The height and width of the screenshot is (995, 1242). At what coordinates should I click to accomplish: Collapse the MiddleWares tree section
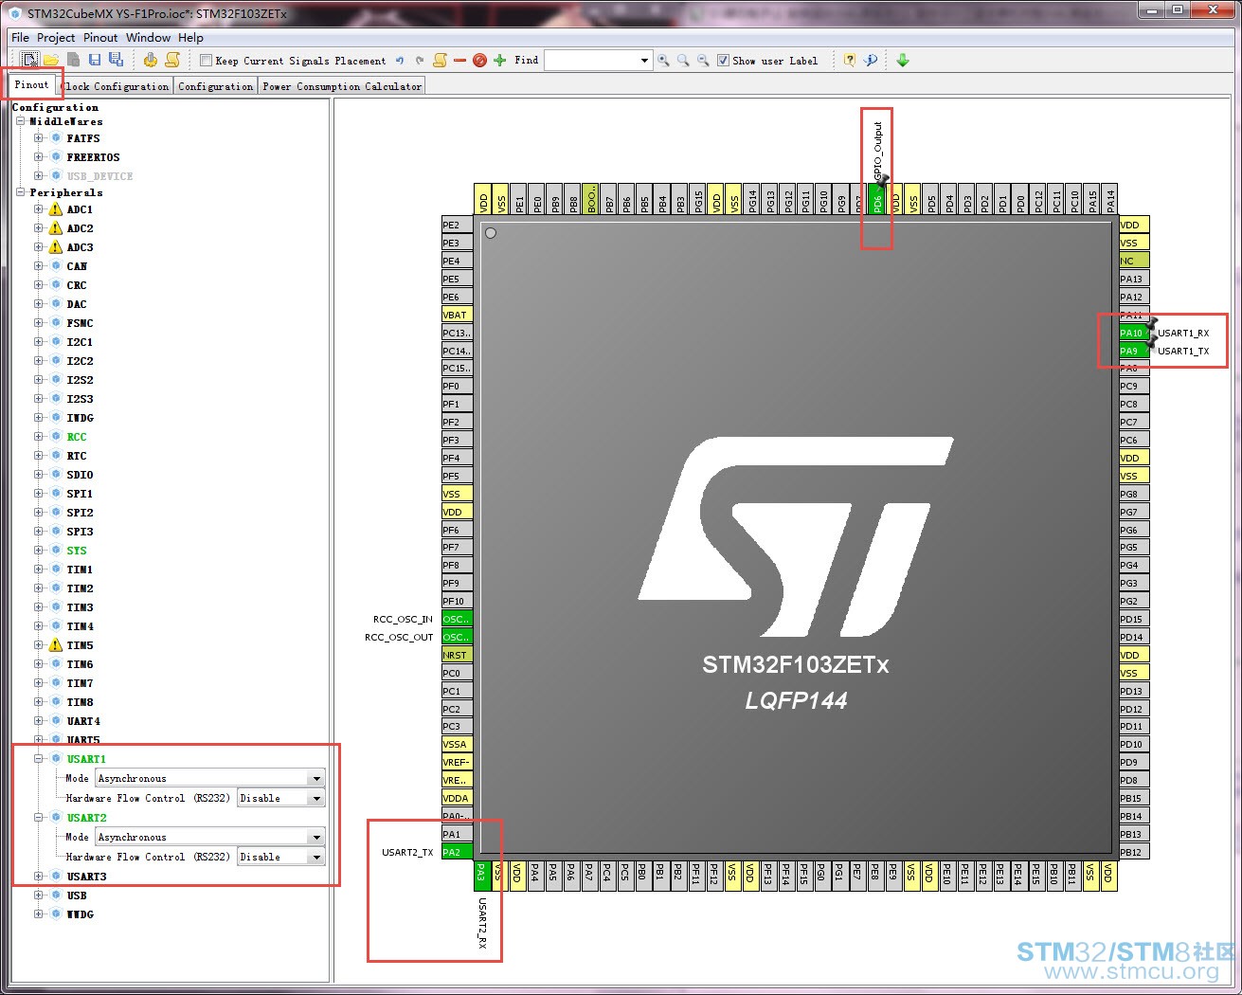pos(21,121)
